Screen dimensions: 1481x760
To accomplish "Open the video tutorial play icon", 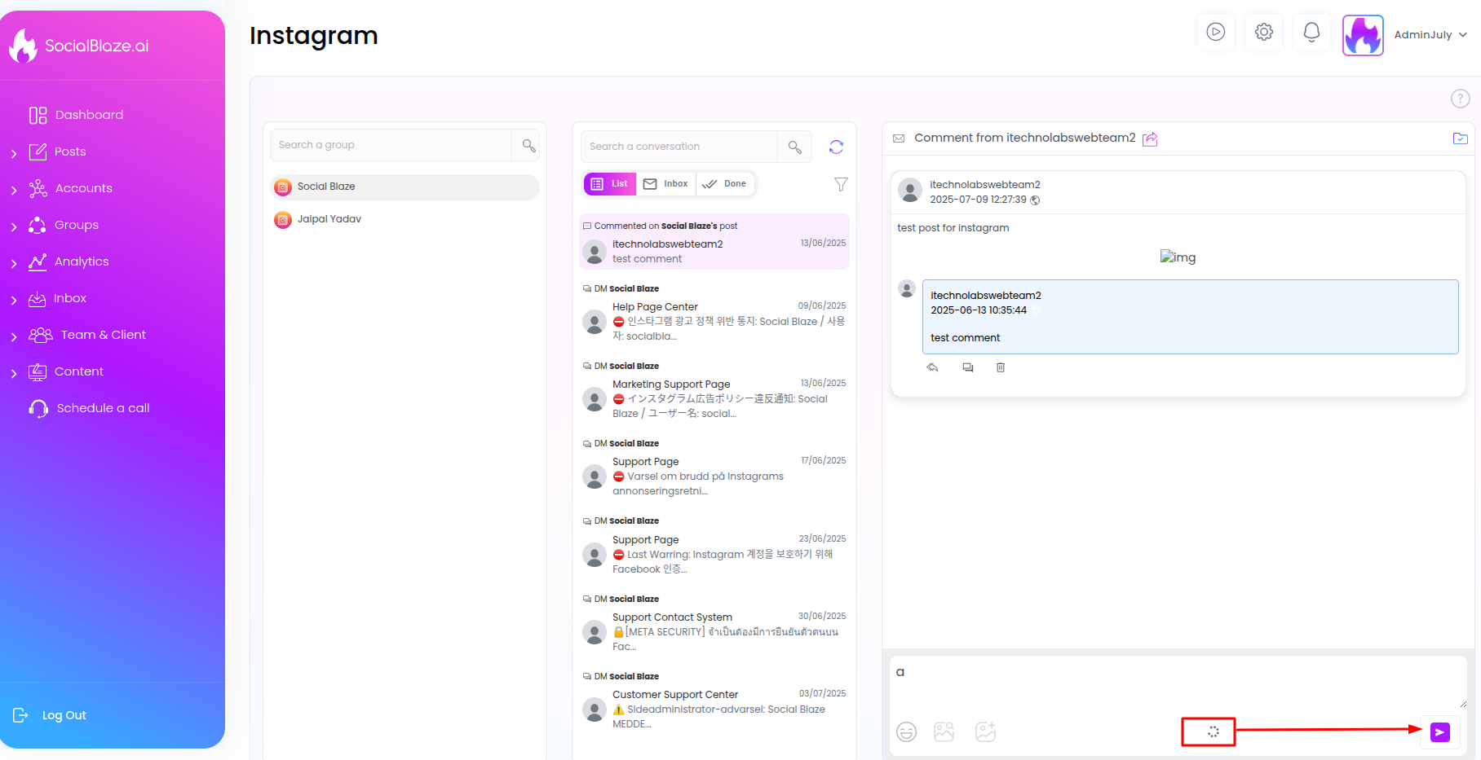I will (1216, 33).
